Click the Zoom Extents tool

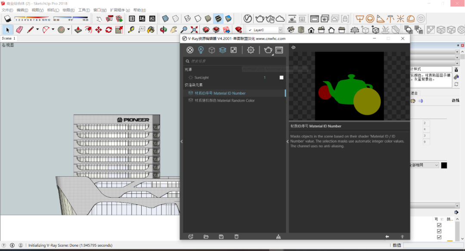coord(194,30)
